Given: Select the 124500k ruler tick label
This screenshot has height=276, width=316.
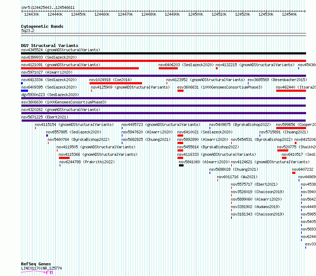Looking at the screenshot, I should coord(196,14).
